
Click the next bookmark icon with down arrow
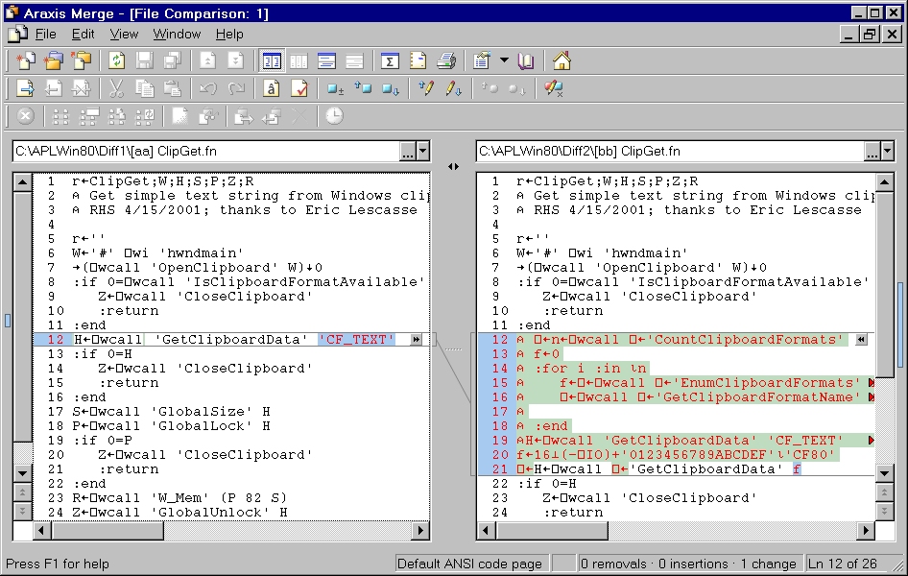(391, 88)
